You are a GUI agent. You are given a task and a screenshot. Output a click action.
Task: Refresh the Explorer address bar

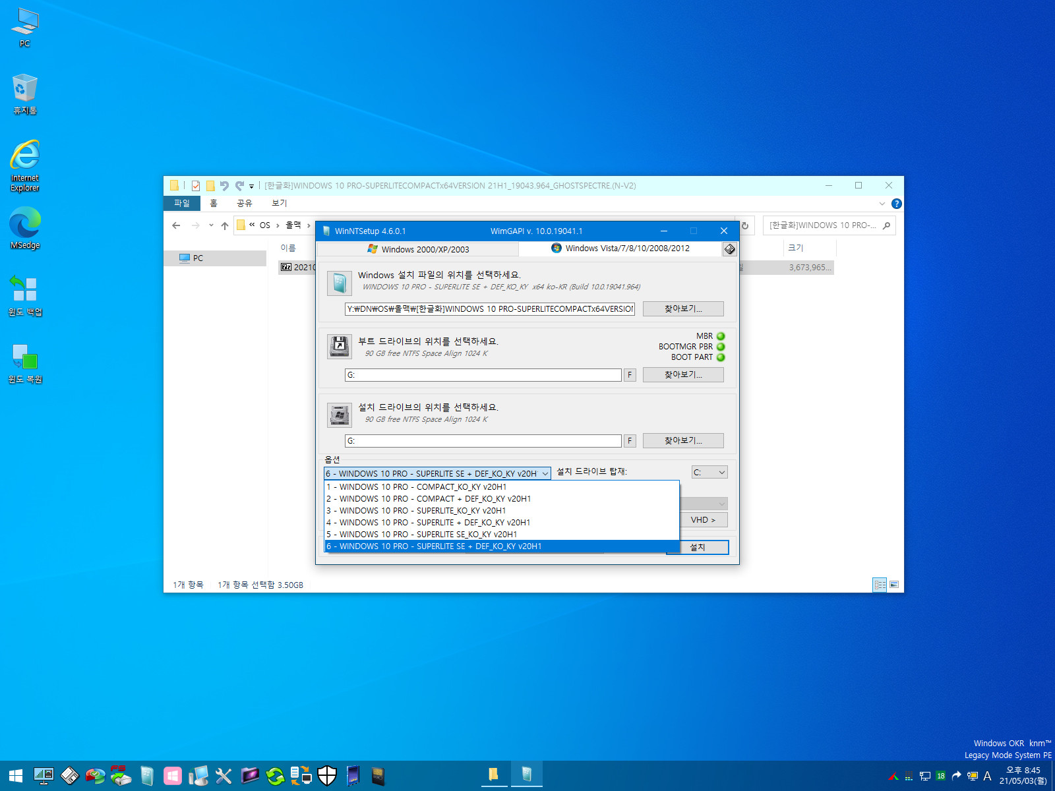click(745, 225)
